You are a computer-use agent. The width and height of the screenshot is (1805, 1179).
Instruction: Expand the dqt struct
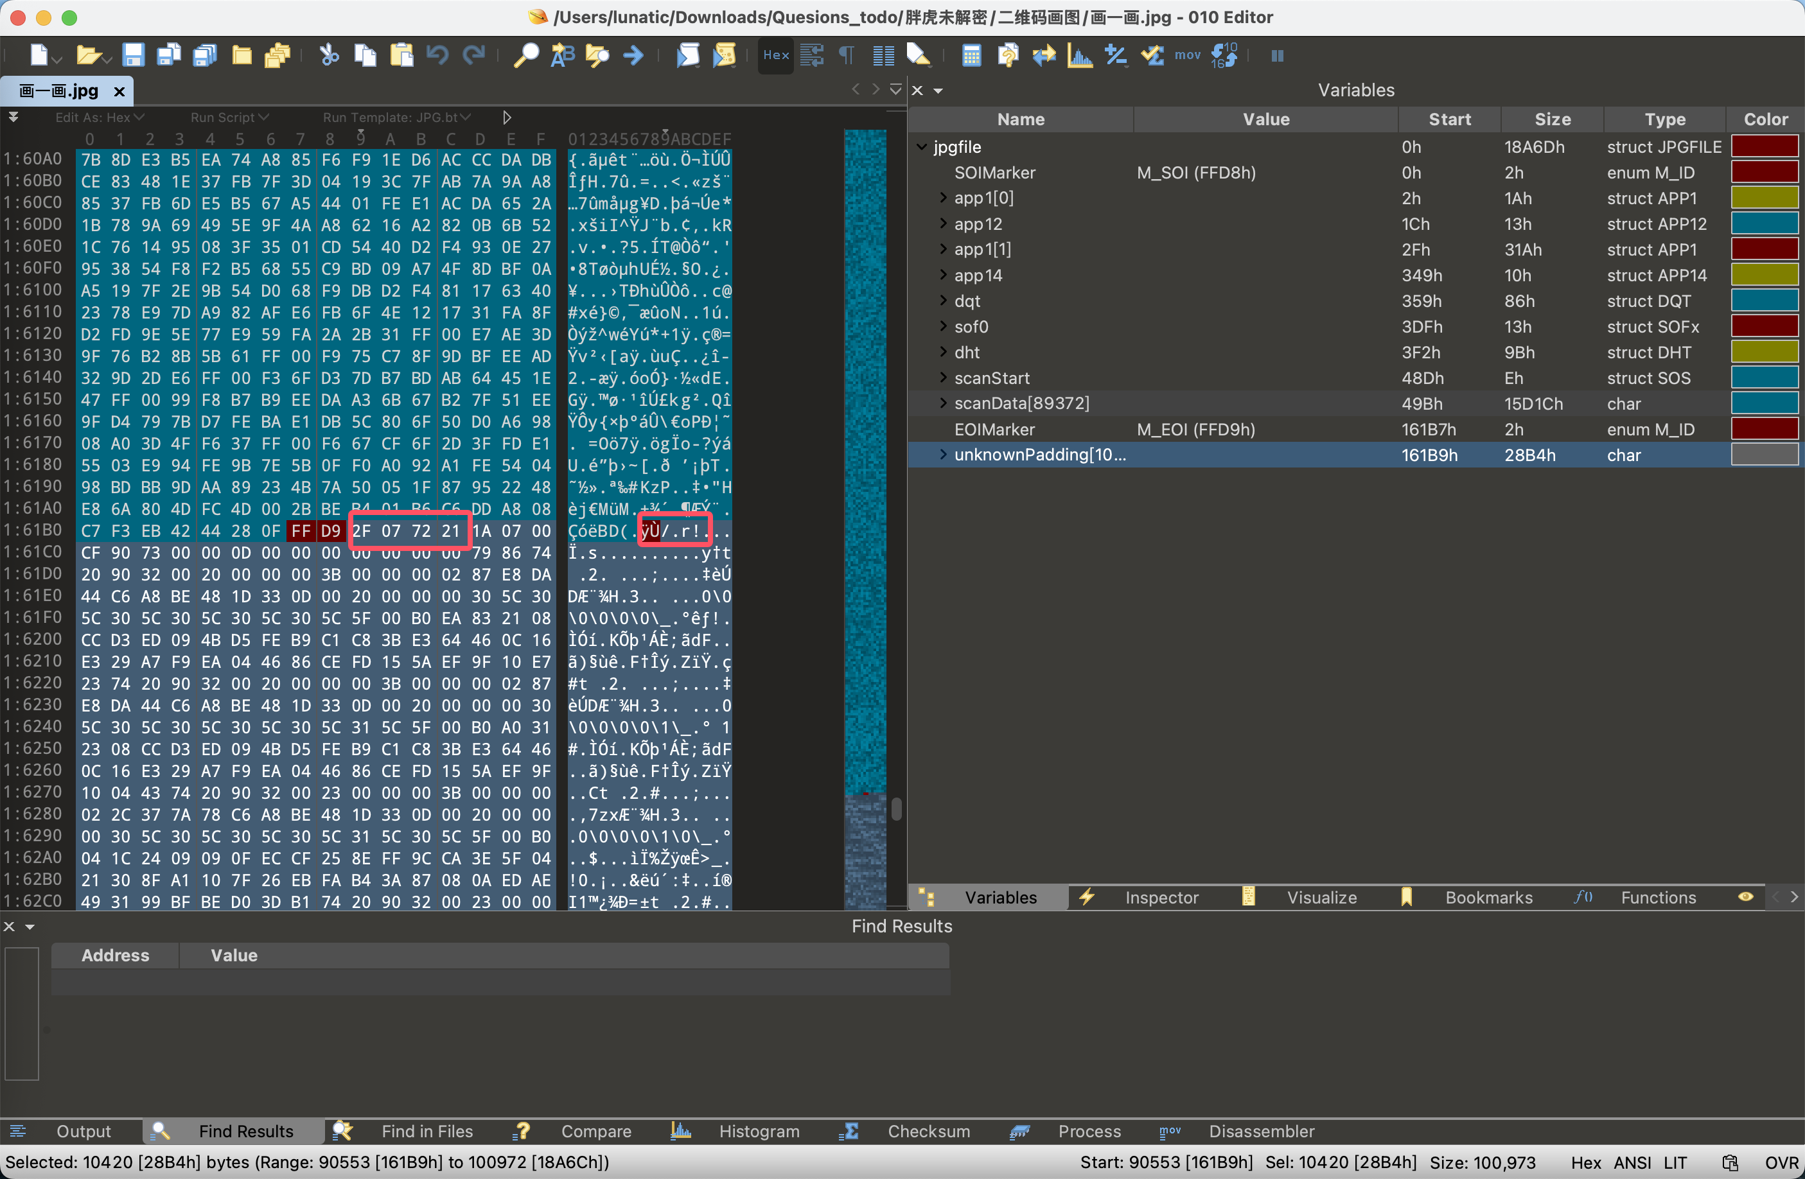pos(943,301)
